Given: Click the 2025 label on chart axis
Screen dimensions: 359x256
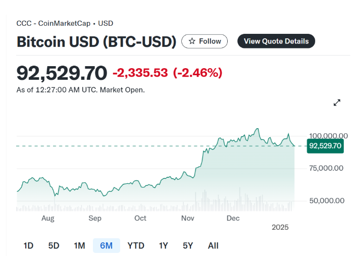Looking at the screenshot, I should click(280, 228).
